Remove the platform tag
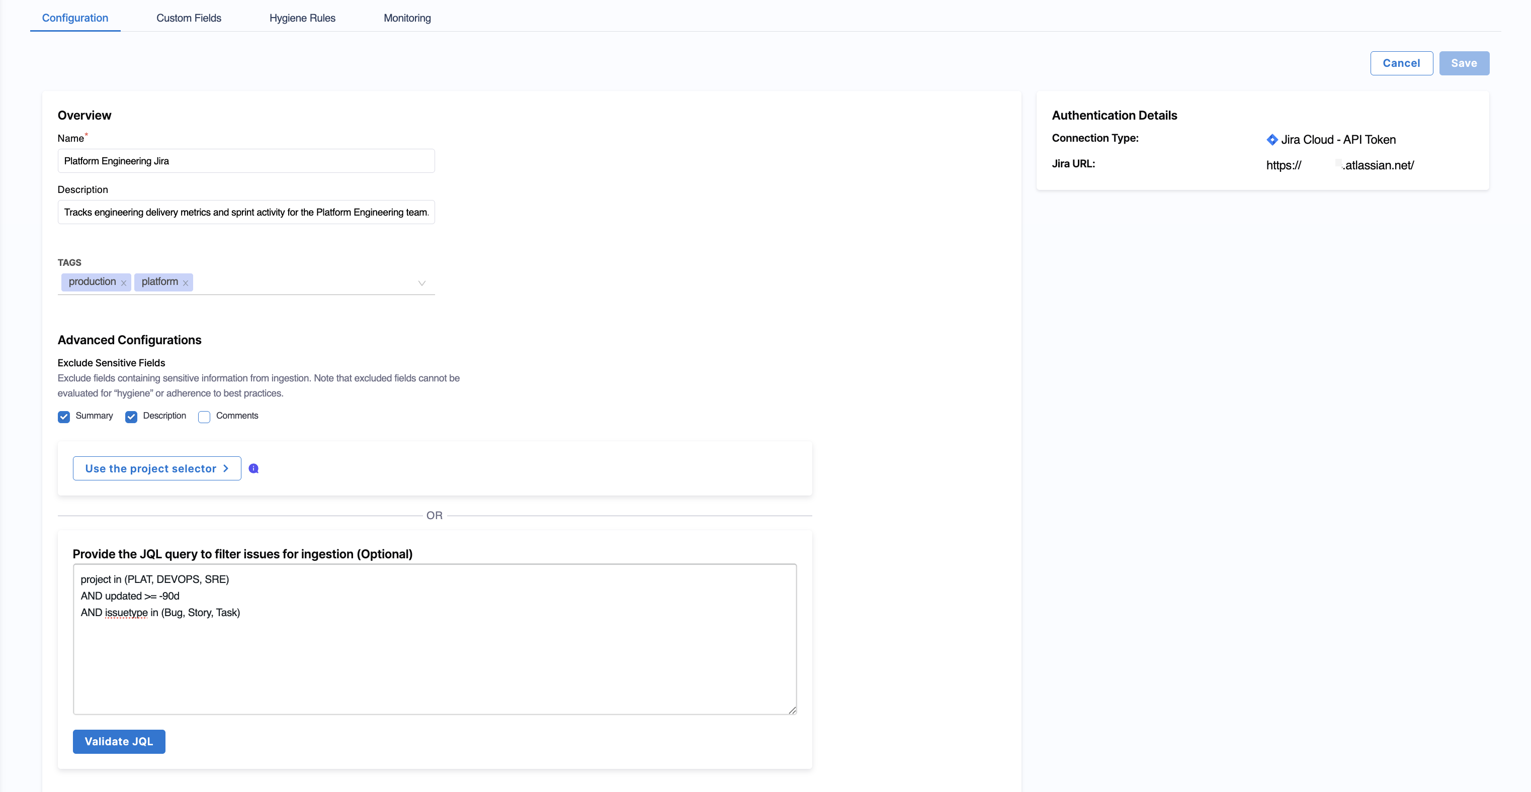Image resolution: width=1531 pixels, height=792 pixels. click(x=186, y=282)
